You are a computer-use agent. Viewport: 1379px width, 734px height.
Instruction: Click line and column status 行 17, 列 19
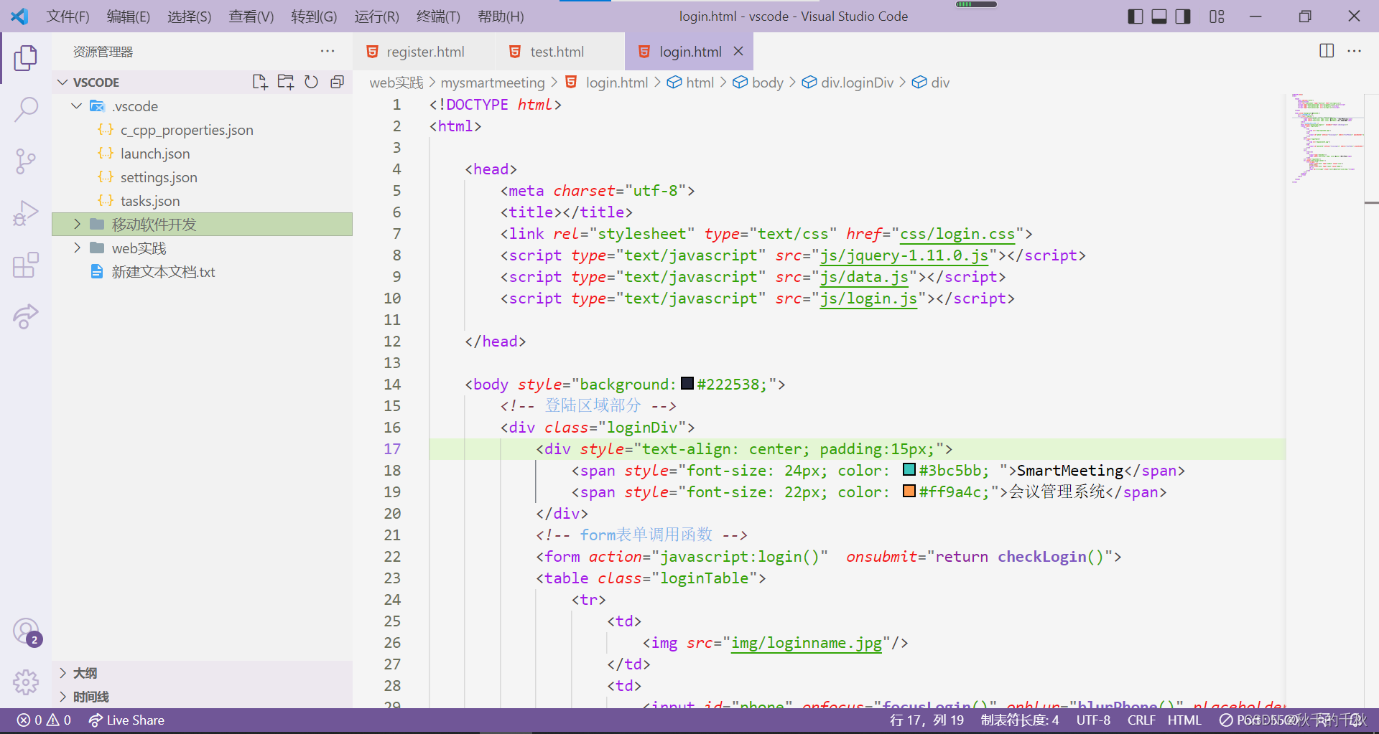pyautogui.click(x=927, y=720)
